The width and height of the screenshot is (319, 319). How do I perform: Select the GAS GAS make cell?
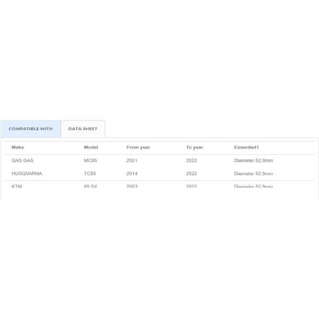pyautogui.click(x=22, y=161)
